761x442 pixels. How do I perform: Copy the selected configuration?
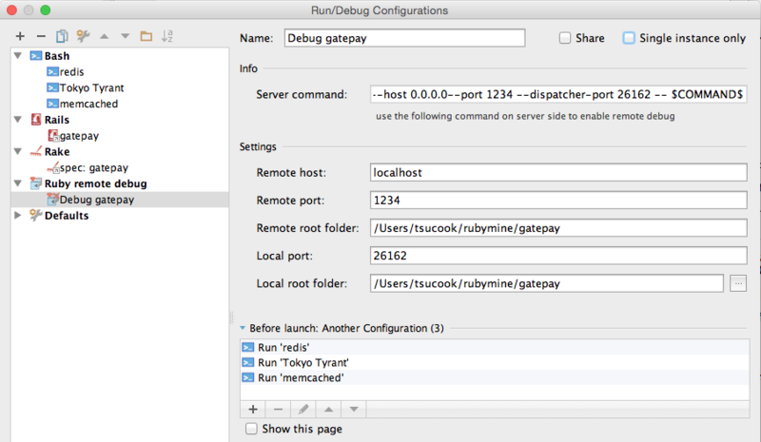(x=62, y=36)
